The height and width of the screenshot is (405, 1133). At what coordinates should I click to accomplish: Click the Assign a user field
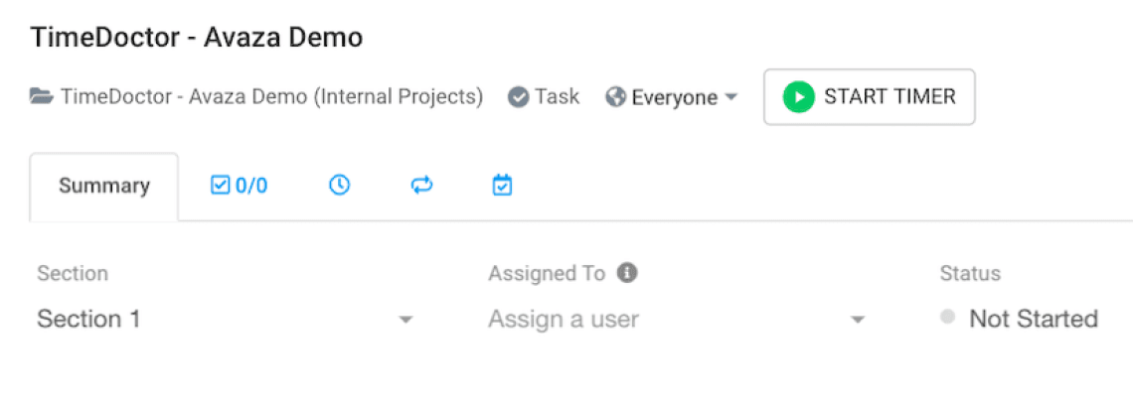click(564, 320)
